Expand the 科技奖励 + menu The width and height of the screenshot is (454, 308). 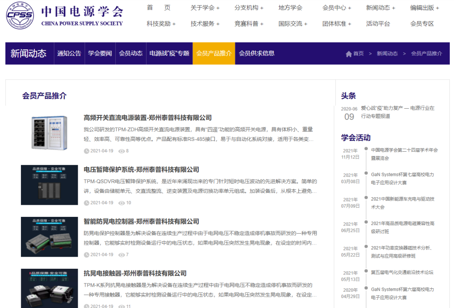[161, 24]
